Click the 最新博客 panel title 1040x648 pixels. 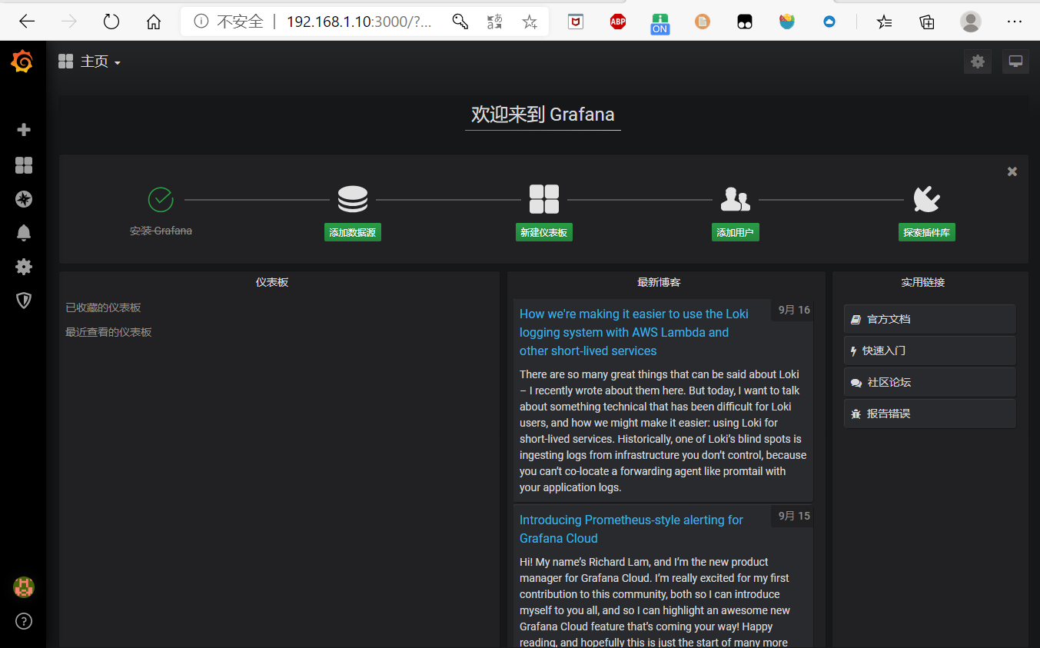[659, 282]
